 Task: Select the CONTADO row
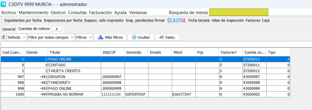(145, 65)
